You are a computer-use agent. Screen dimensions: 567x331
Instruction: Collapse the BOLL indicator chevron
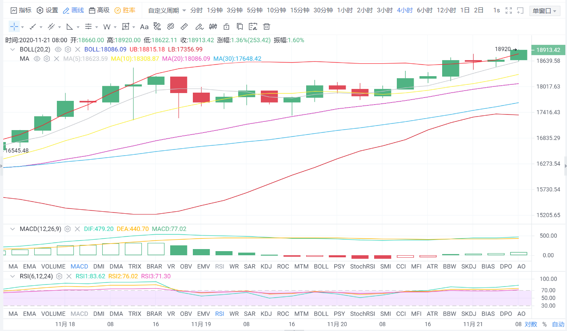(12, 49)
